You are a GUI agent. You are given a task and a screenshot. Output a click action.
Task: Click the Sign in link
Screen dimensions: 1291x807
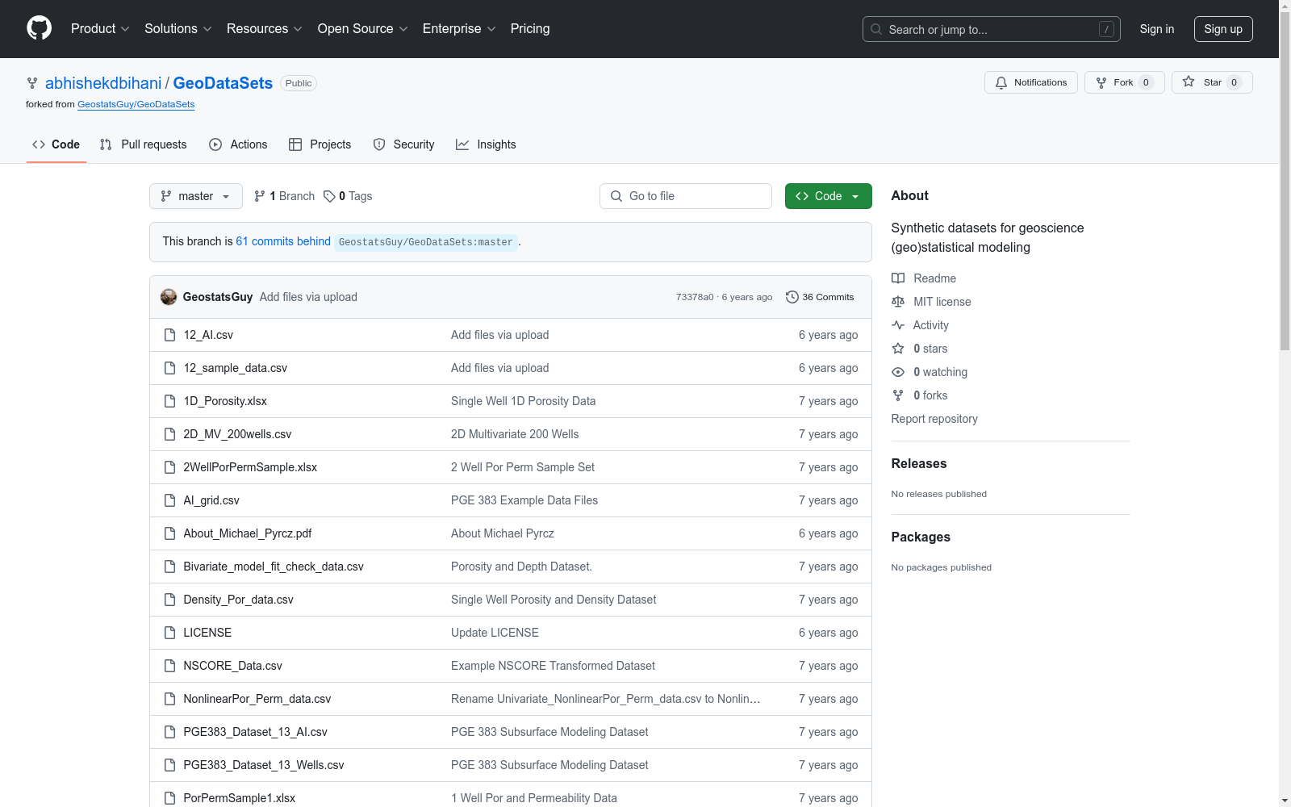click(1156, 29)
